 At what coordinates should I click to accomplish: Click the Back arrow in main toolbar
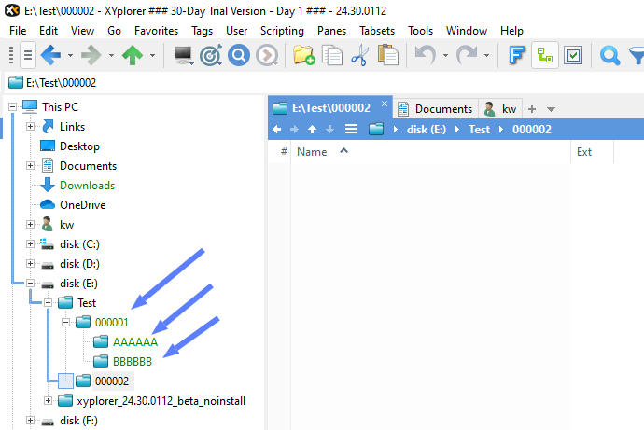(x=51, y=55)
